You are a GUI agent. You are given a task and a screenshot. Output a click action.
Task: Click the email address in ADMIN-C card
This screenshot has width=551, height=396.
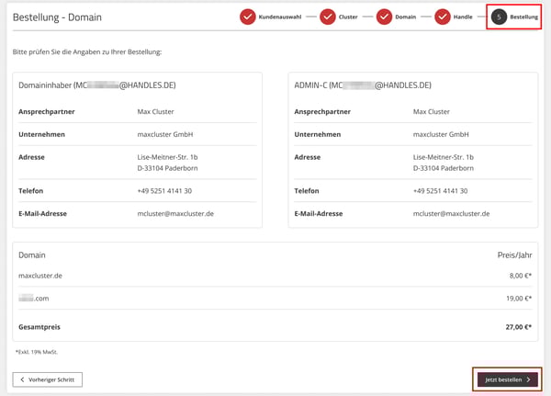pos(451,213)
